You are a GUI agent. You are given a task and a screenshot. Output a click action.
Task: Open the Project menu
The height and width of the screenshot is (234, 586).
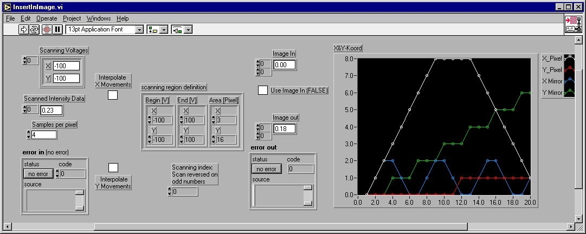pyautogui.click(x=72, y=18)
